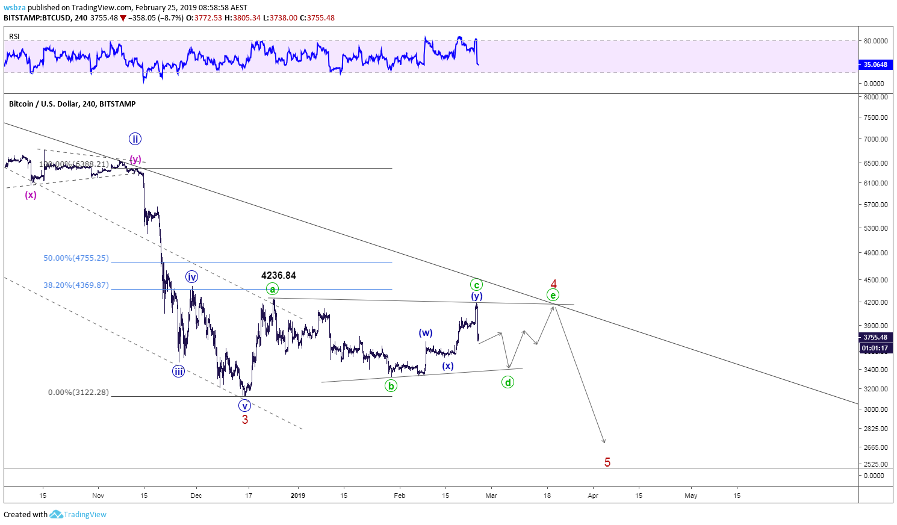Click the green circled wave c label
The height and width of the screenshot is (525, 897).
tap(476, 285)
